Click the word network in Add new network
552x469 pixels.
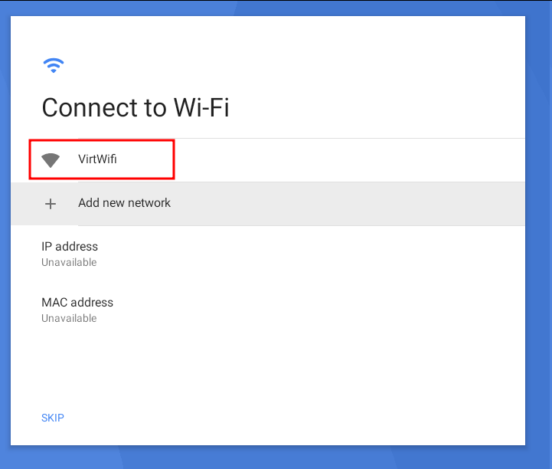point(149,203)
